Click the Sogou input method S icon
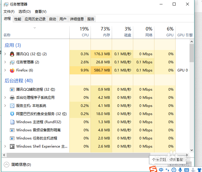Image resolution: width=202 pixels, height=172 pixels. 153,169
